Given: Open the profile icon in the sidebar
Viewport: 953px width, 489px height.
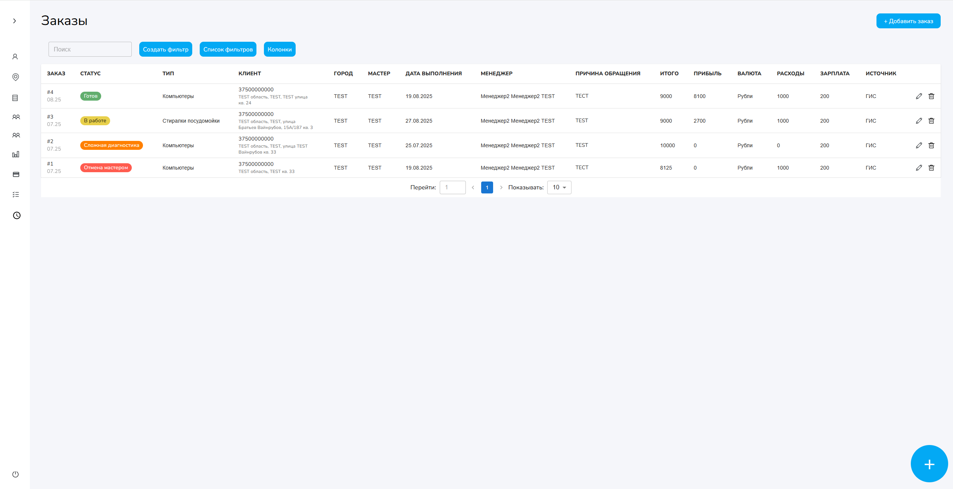Looking at the screenshot, I should click(15, 56).
